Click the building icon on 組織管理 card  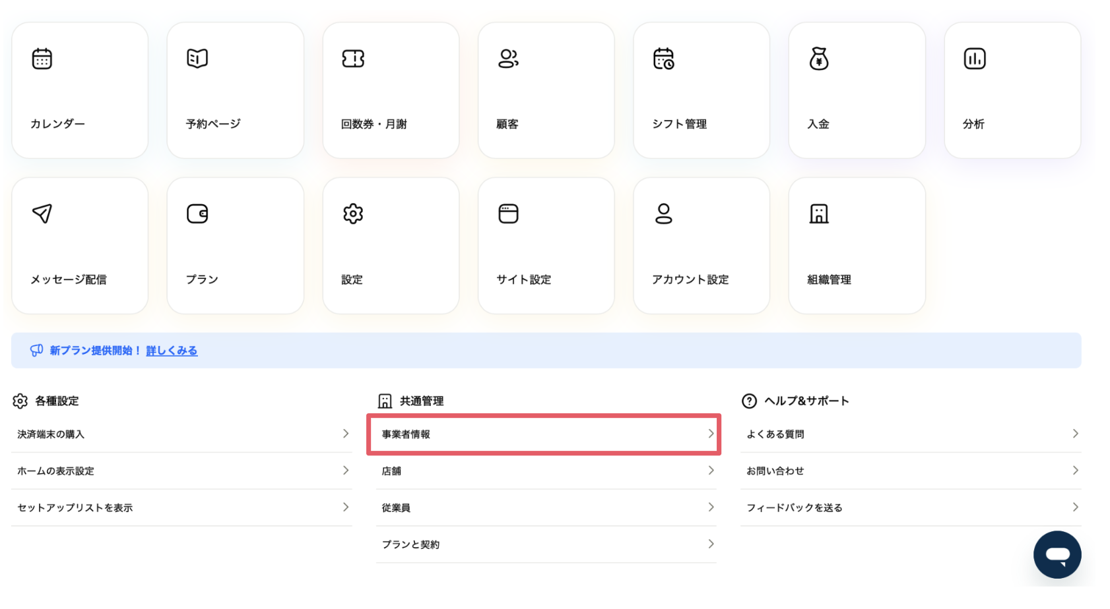819,214
